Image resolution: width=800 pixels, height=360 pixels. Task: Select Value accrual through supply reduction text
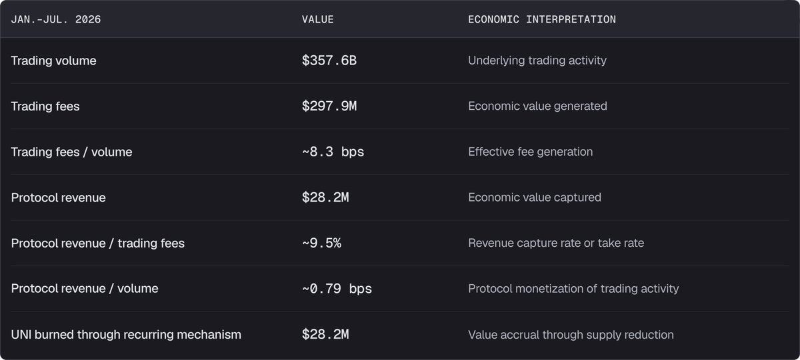click(x=571, y=335)
